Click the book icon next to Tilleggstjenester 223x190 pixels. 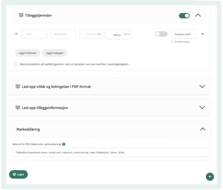click(x=21, y=16)
